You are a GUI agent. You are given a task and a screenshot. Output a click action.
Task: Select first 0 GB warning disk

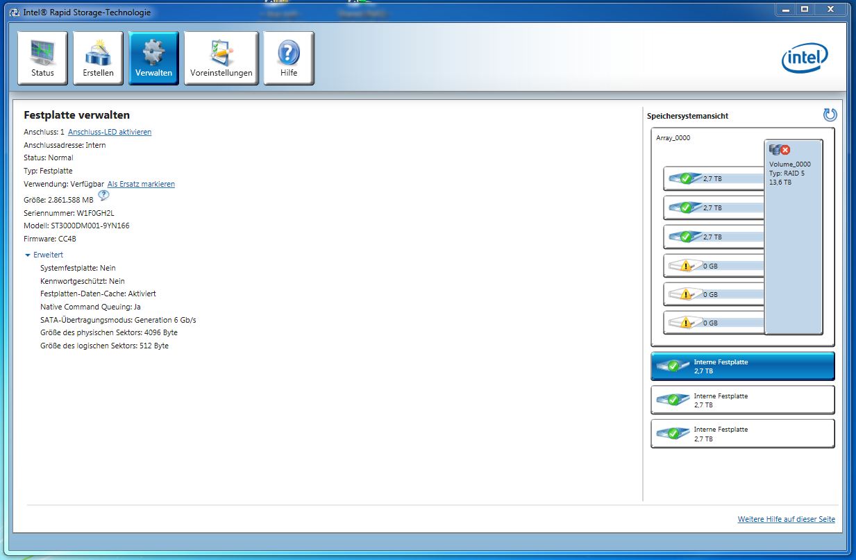coord(714,266)
